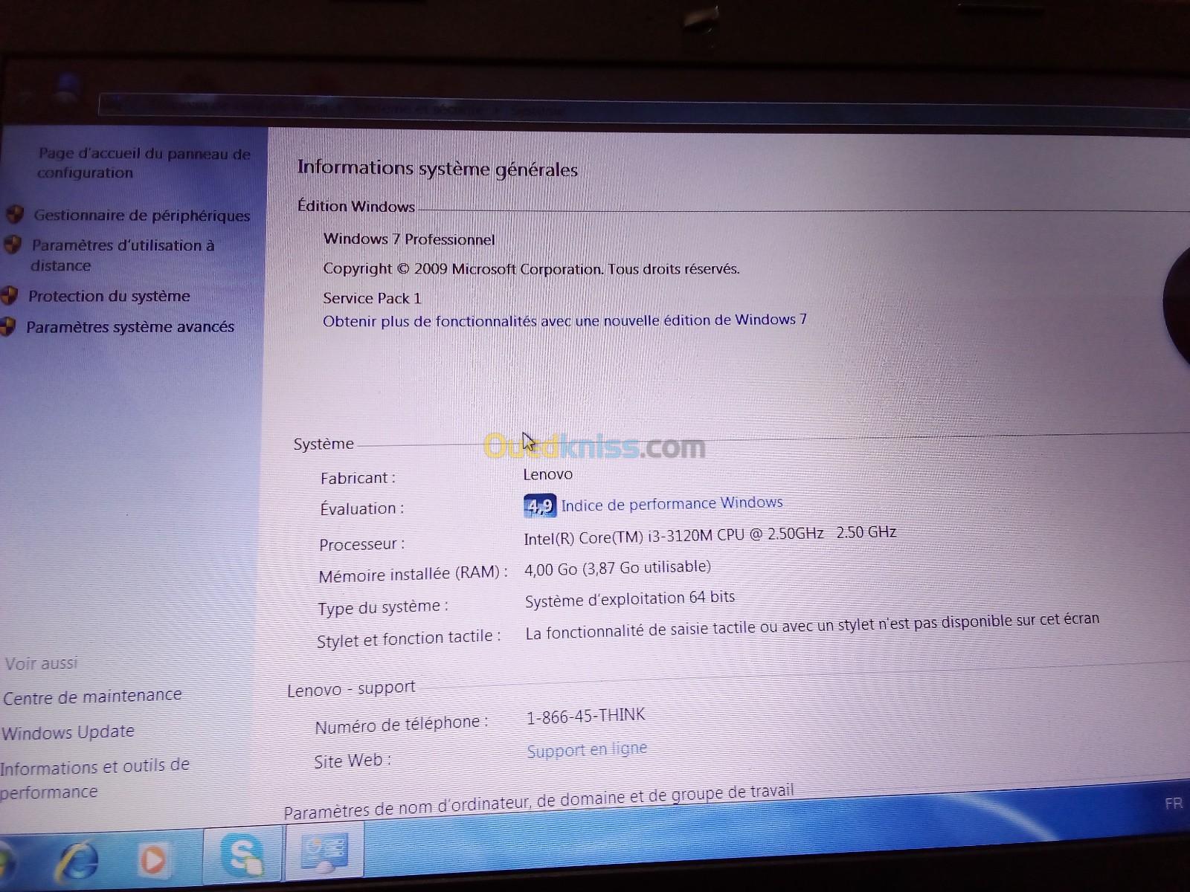This screenshot has width=1190, height=892.
Task: Go to Page d'accueil du panneau de configuration
Action: pos(144,163)
